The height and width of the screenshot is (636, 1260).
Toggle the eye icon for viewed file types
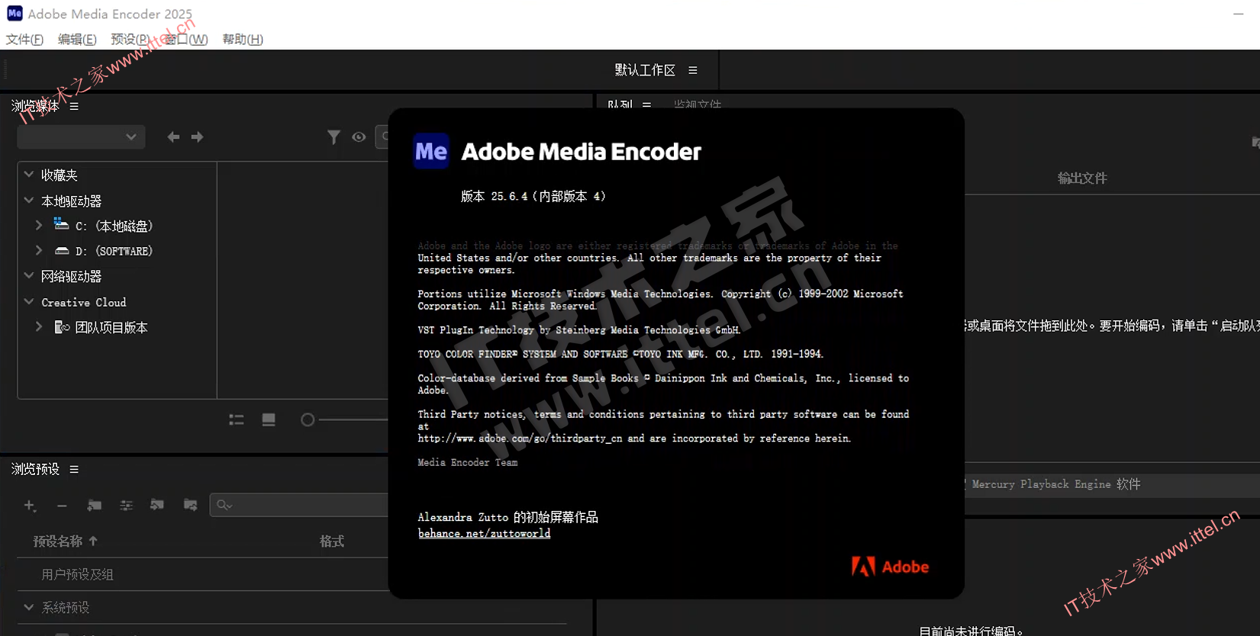click(x=359, y=137)
